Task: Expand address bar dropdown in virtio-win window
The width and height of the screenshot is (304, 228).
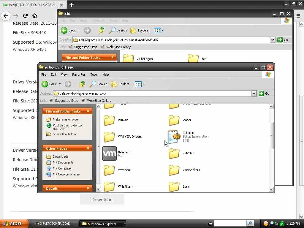Action: (x=254, y=94)
